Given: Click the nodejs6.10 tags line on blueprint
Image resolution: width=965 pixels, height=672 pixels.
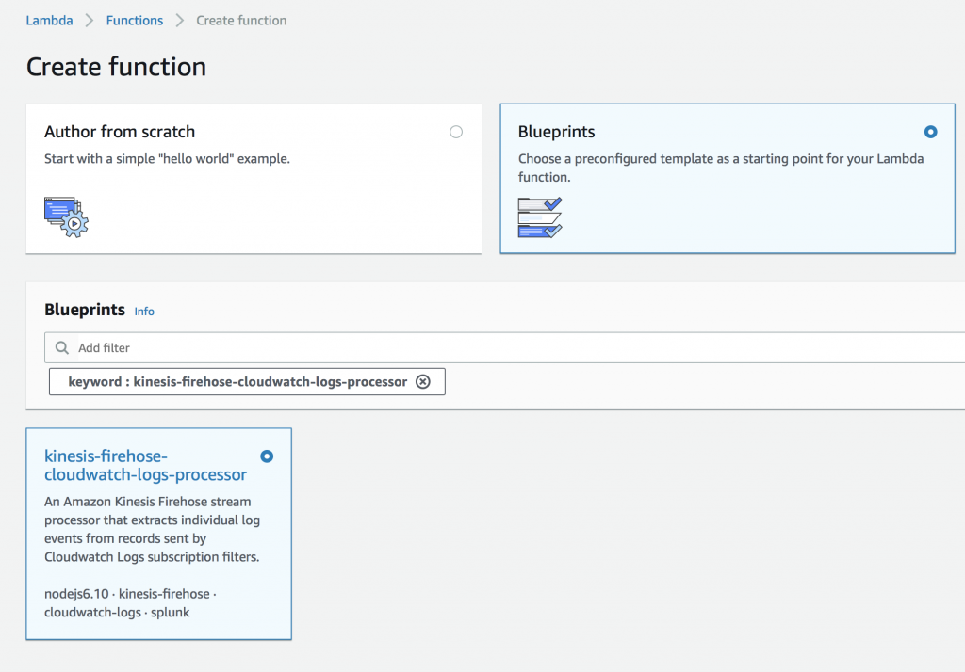Looking at the screenshot, I should click(131, 602).
